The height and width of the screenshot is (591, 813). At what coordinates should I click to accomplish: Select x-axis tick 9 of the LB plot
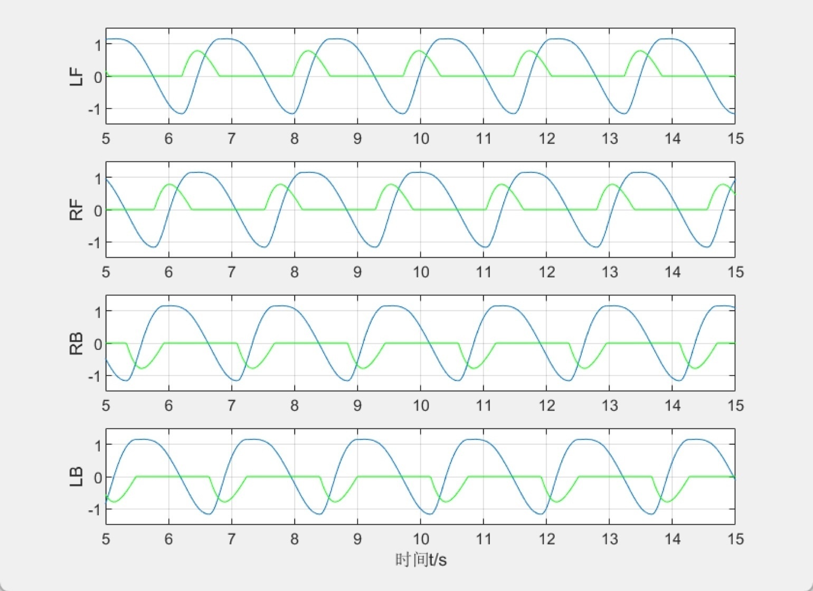click(357, 539)
